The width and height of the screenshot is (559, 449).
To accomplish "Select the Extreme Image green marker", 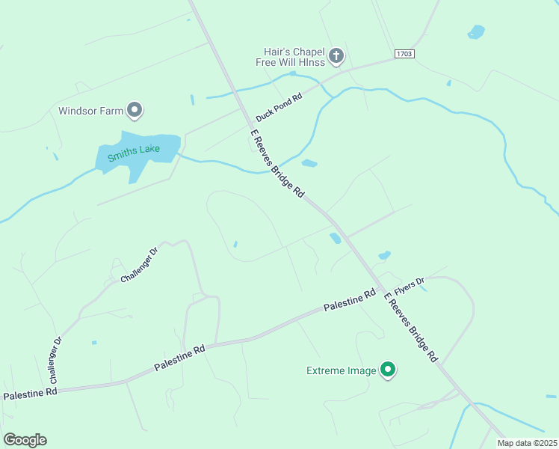I will (x=388, y=370).
